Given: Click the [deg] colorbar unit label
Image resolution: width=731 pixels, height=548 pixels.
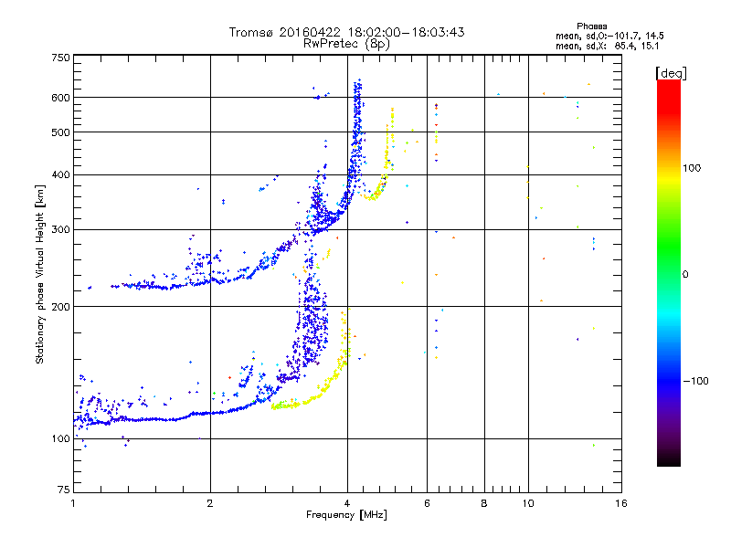Looking at the screenshot, I should point(671,72).
